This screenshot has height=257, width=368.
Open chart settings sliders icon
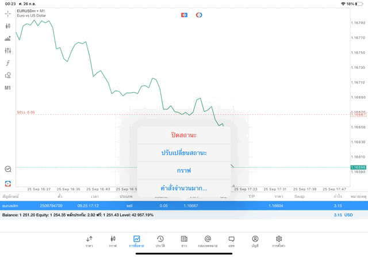pos(7,51)
